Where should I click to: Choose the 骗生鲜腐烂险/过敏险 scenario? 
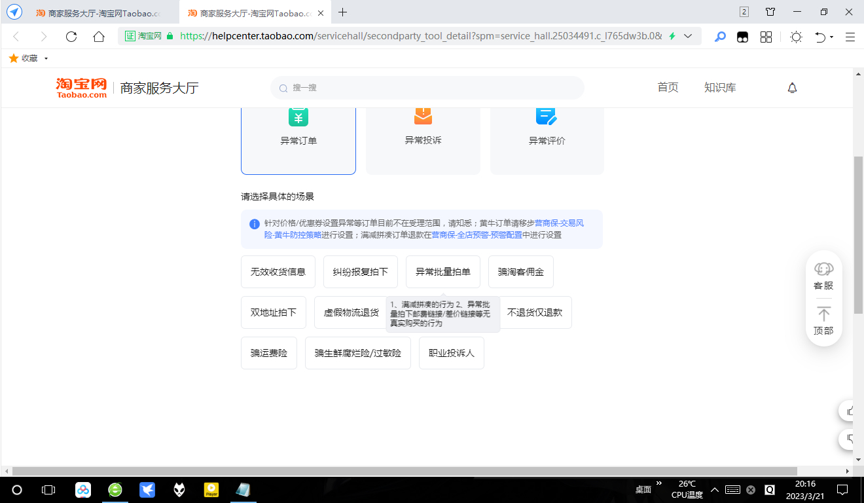point(358,353)
